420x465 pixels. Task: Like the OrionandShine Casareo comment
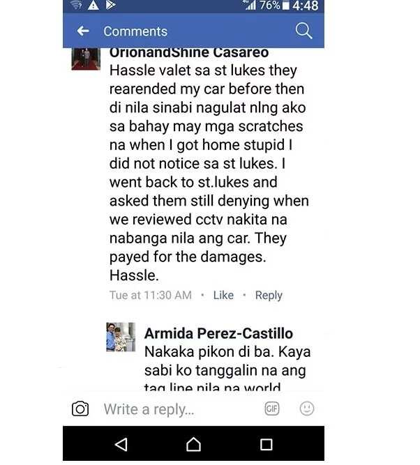[x=223, y=295]
